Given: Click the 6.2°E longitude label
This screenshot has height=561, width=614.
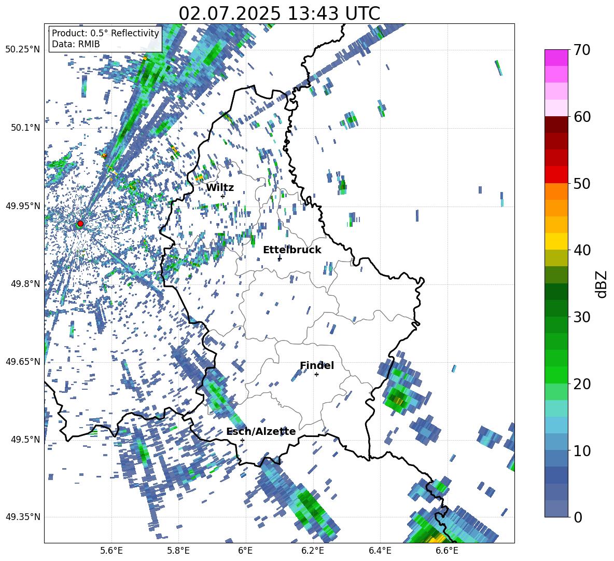Looking at the screenshot, I should 313,551.
